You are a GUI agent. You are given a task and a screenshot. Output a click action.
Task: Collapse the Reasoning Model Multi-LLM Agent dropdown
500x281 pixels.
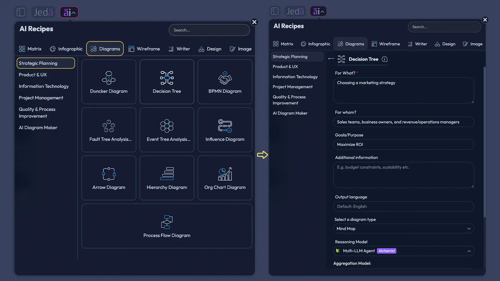coord(404,251)
